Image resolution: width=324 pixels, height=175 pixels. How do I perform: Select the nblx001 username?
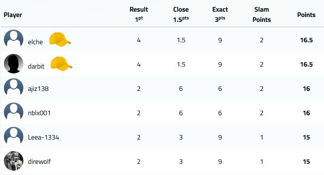[39, 113]
